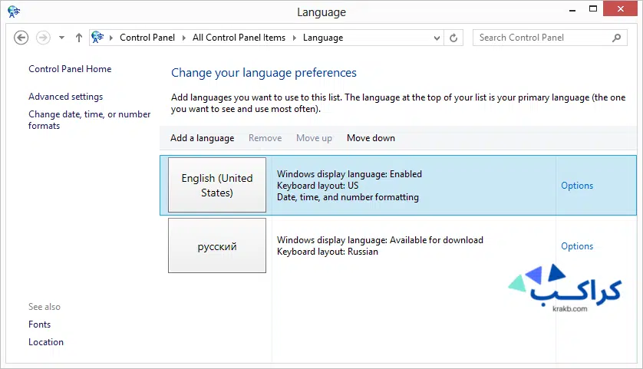Select the русский language tile
Viewport: 643px width, 369px height.
click(x=217, y=245)
